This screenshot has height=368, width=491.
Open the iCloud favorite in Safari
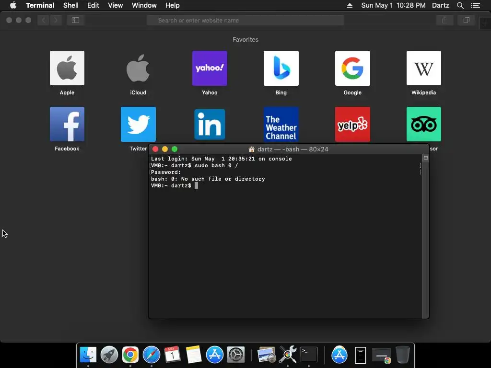(138, 68)
